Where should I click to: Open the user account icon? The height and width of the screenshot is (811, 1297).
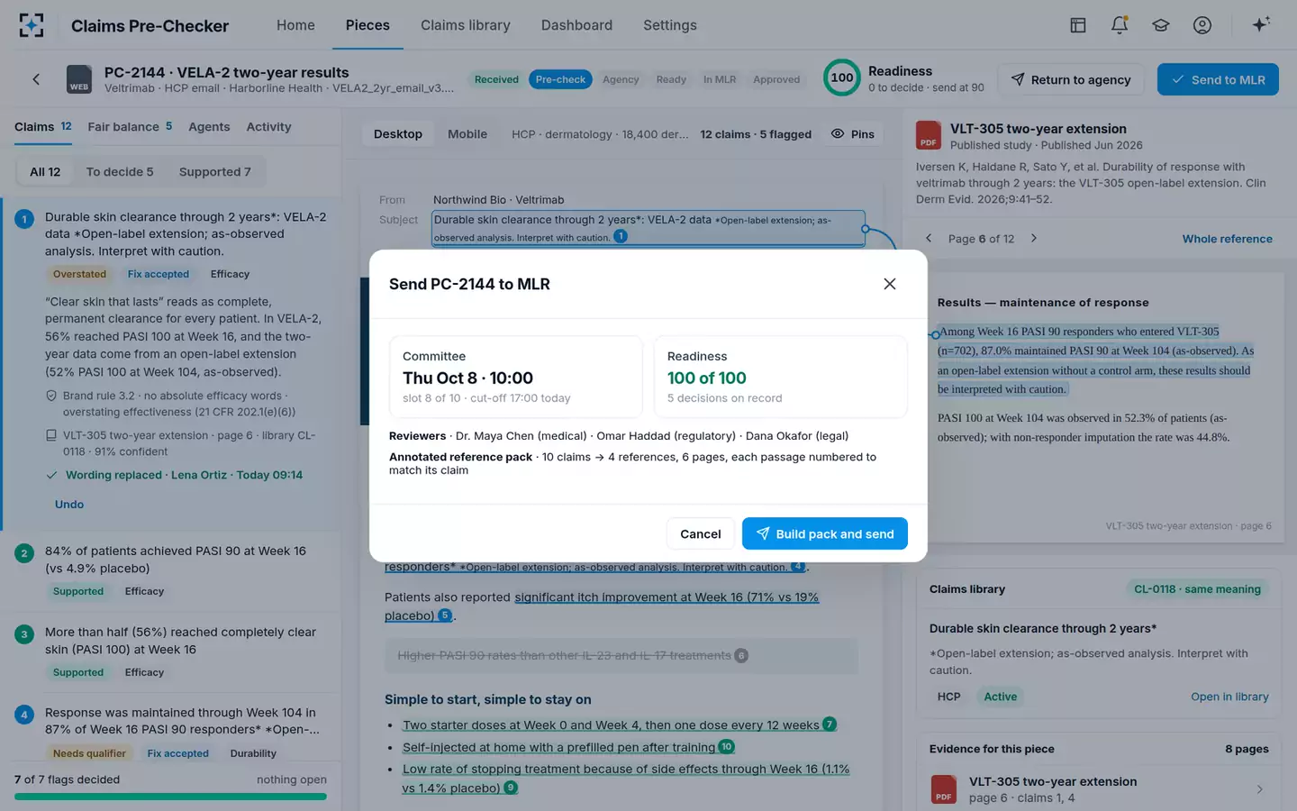[1202, 25]
